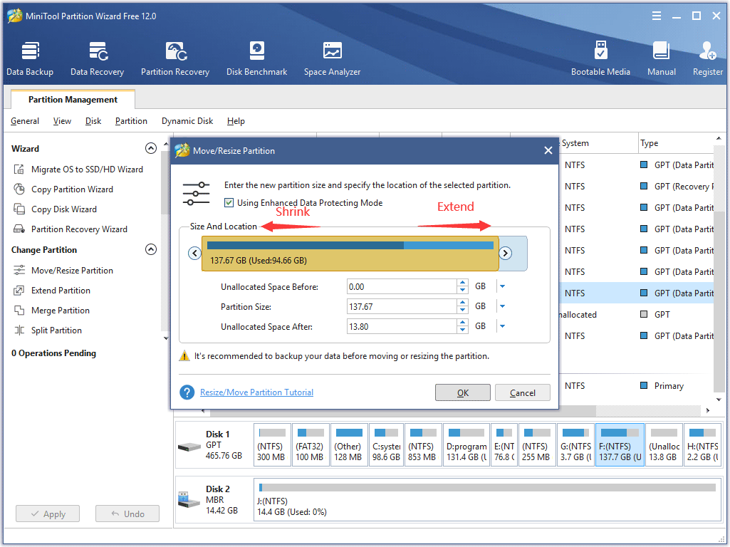The height and width of the screenshot is (547, 730).
Task: Select the GPT (Recovery) partition row
Action: click(x=637, y=186)
